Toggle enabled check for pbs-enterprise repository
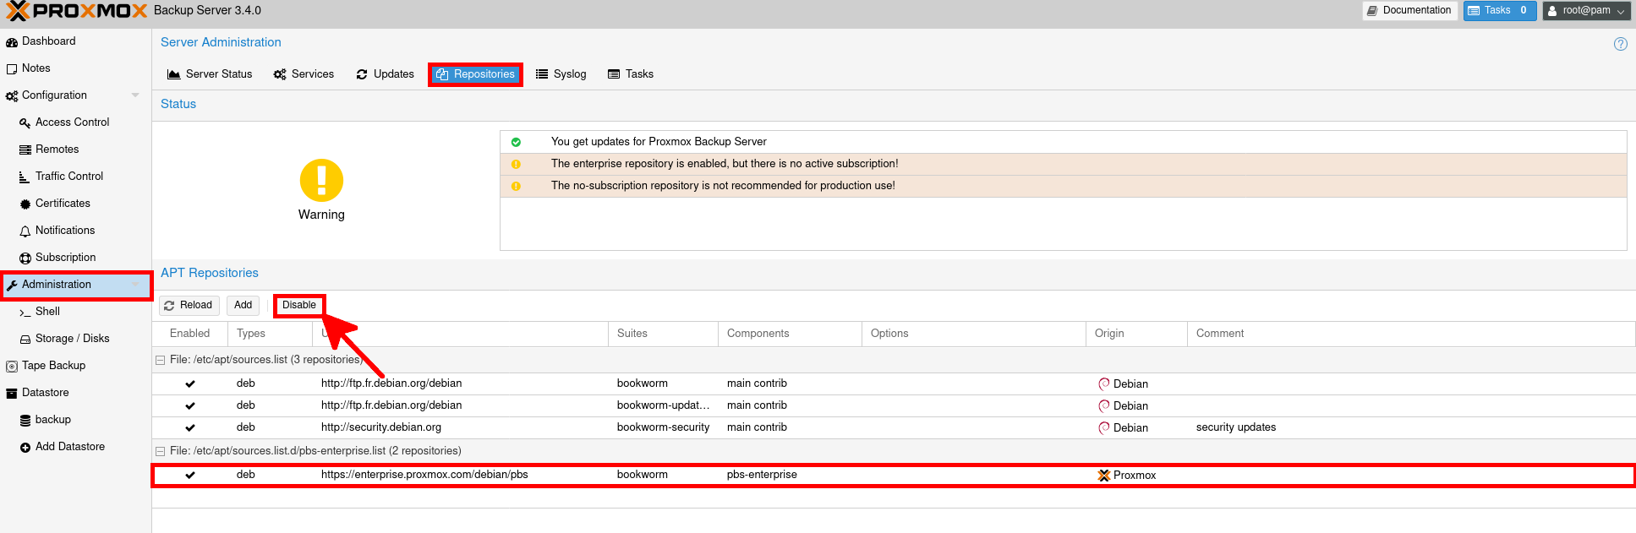 click(x=190, y=475)
